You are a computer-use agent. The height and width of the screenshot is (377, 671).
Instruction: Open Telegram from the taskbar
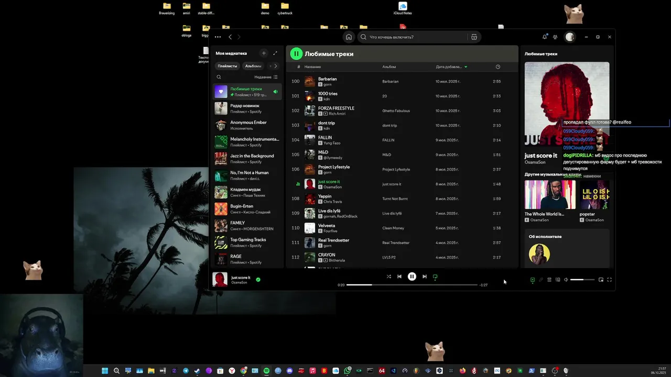click(186, 371)
